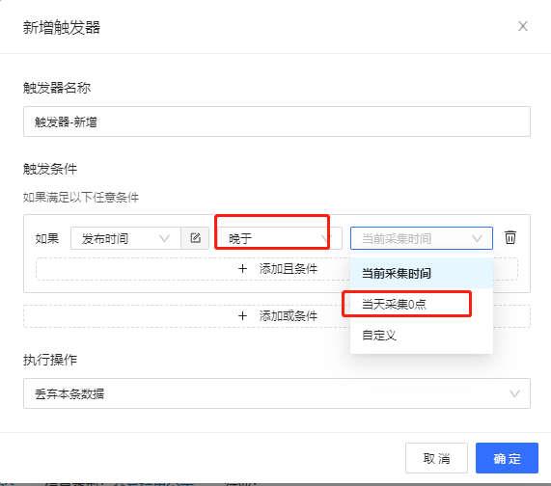Delete condition with the trash icon
Viewport: 551px width, 486px height.
pyautogui.click(x=510, y=237)
